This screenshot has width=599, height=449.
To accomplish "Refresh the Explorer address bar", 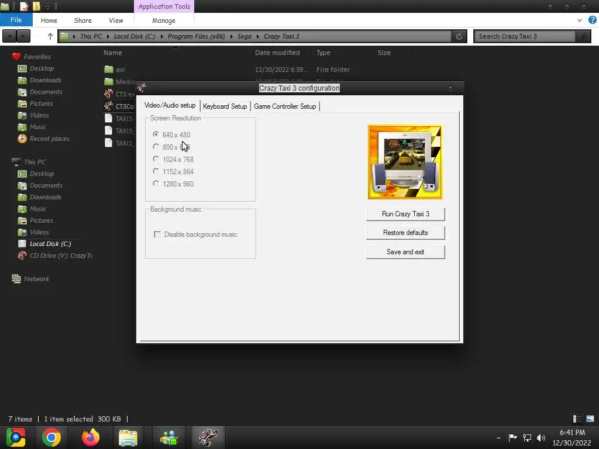I will (x=459, y=36).
